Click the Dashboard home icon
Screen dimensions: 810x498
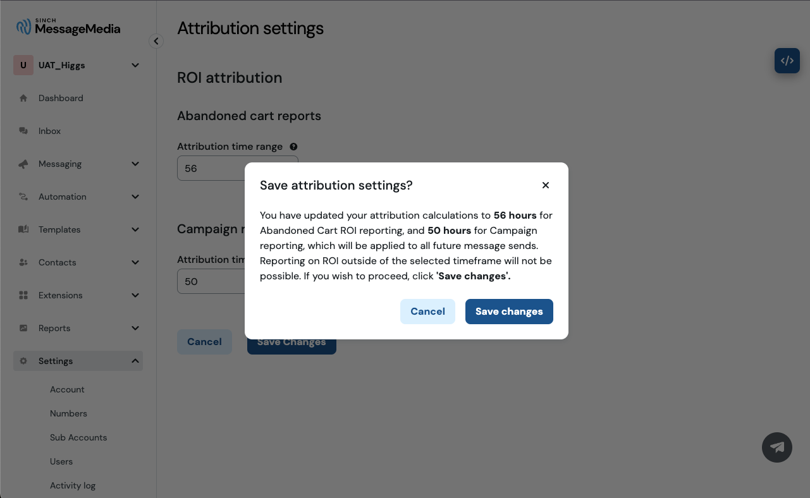point(23,98)
